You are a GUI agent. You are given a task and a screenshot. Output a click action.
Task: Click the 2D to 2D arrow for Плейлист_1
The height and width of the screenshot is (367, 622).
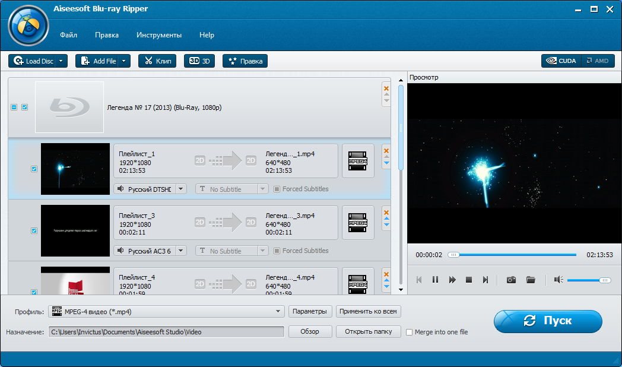click(226, 161)
